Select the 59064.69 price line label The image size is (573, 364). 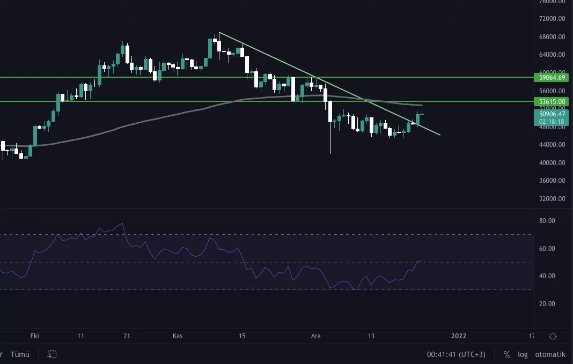pos(552,77)
